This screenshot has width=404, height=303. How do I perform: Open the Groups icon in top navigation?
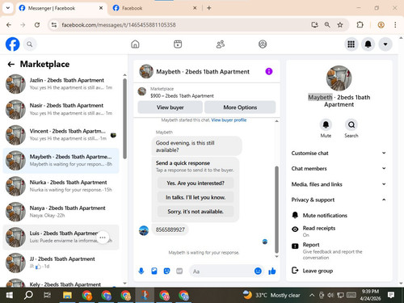tap(263, 44)
